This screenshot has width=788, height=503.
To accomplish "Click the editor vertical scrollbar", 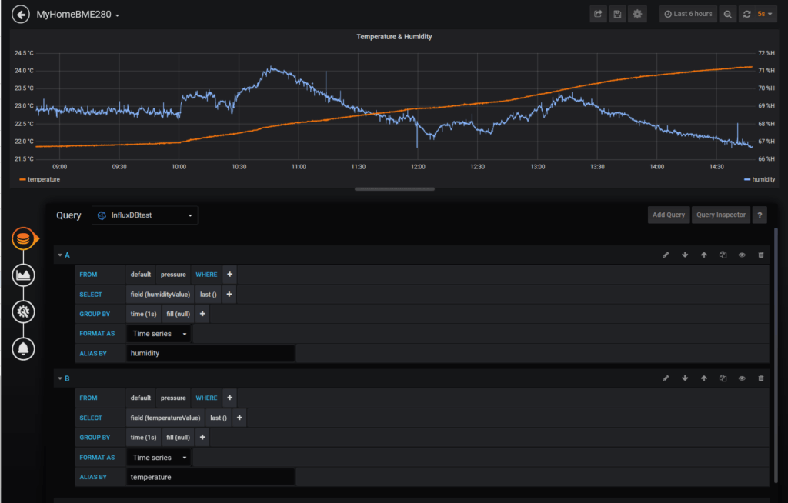I will (776, 355).
